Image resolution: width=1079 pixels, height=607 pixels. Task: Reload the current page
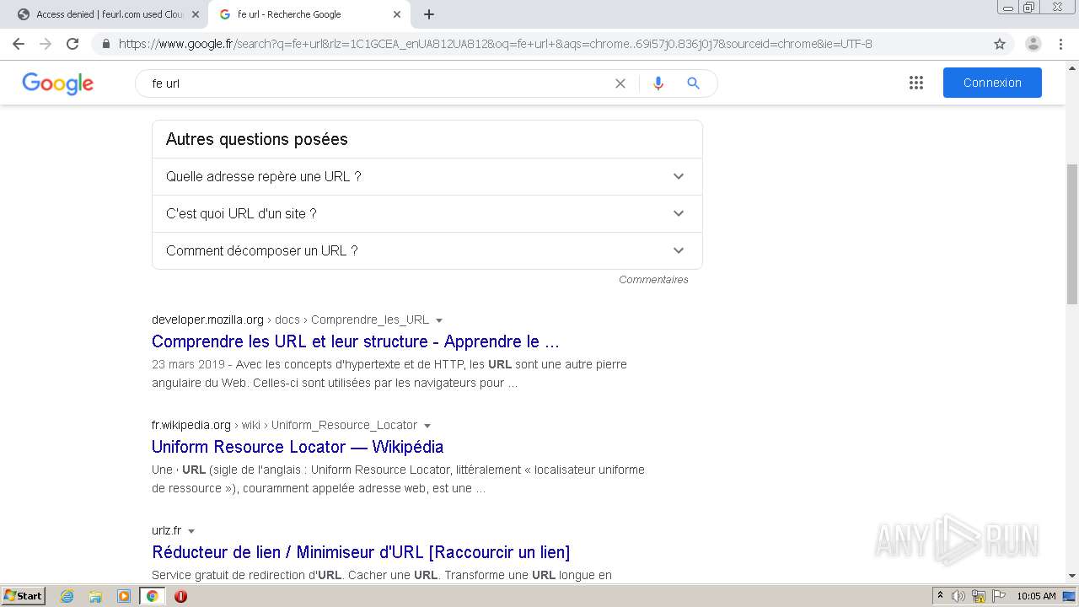(72, 44)
